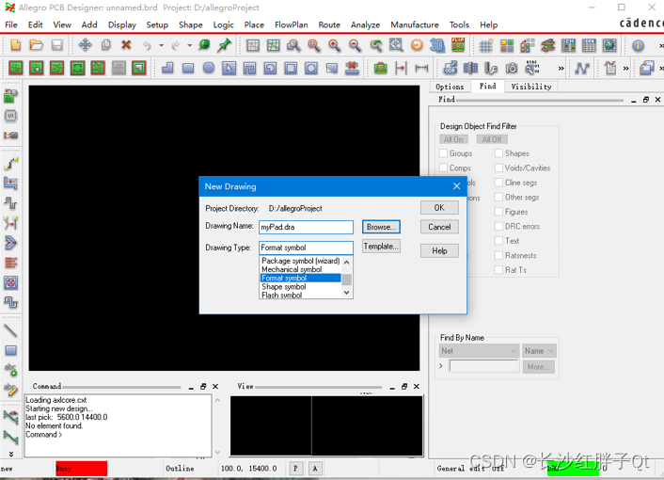The width and height of the screenshot is (664, 480).
Task: Toggle the Shapes checkbox
Action: click(x=498, y=153)
